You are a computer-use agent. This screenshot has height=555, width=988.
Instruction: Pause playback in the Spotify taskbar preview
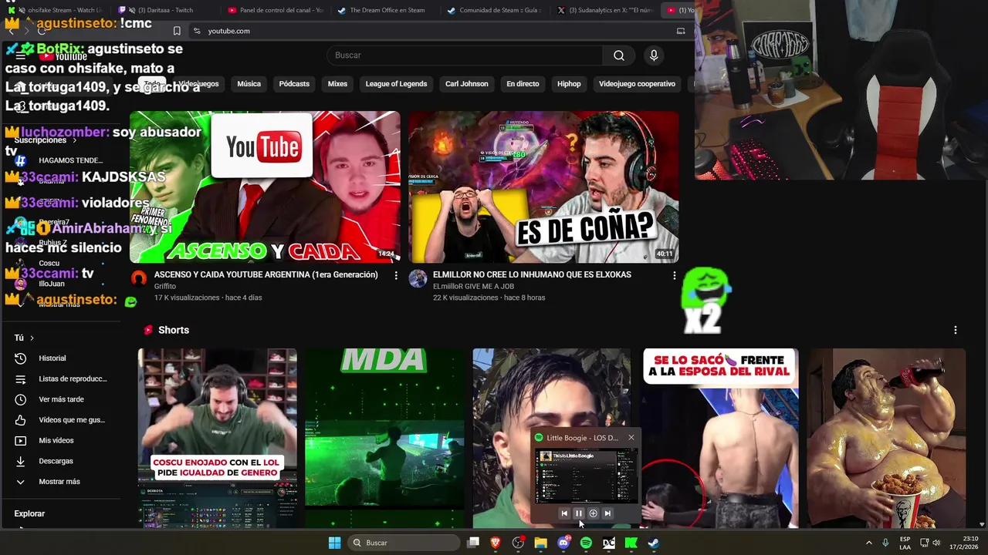pyautogui.click(x=578, y=513)
